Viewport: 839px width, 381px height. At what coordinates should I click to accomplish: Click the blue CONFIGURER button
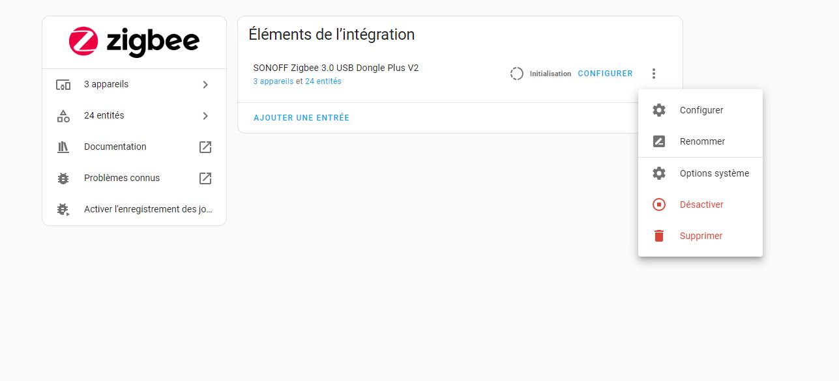tap(606, 74)
